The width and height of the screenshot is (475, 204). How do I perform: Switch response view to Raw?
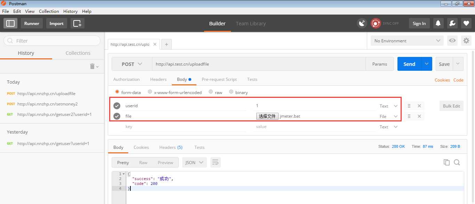tap(143, 162)
